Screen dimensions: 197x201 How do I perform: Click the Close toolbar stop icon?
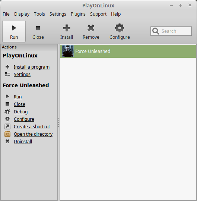[38, 28]
